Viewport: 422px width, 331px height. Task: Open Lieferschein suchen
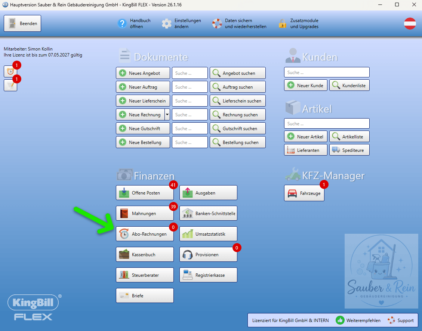(x=238, y=101)
